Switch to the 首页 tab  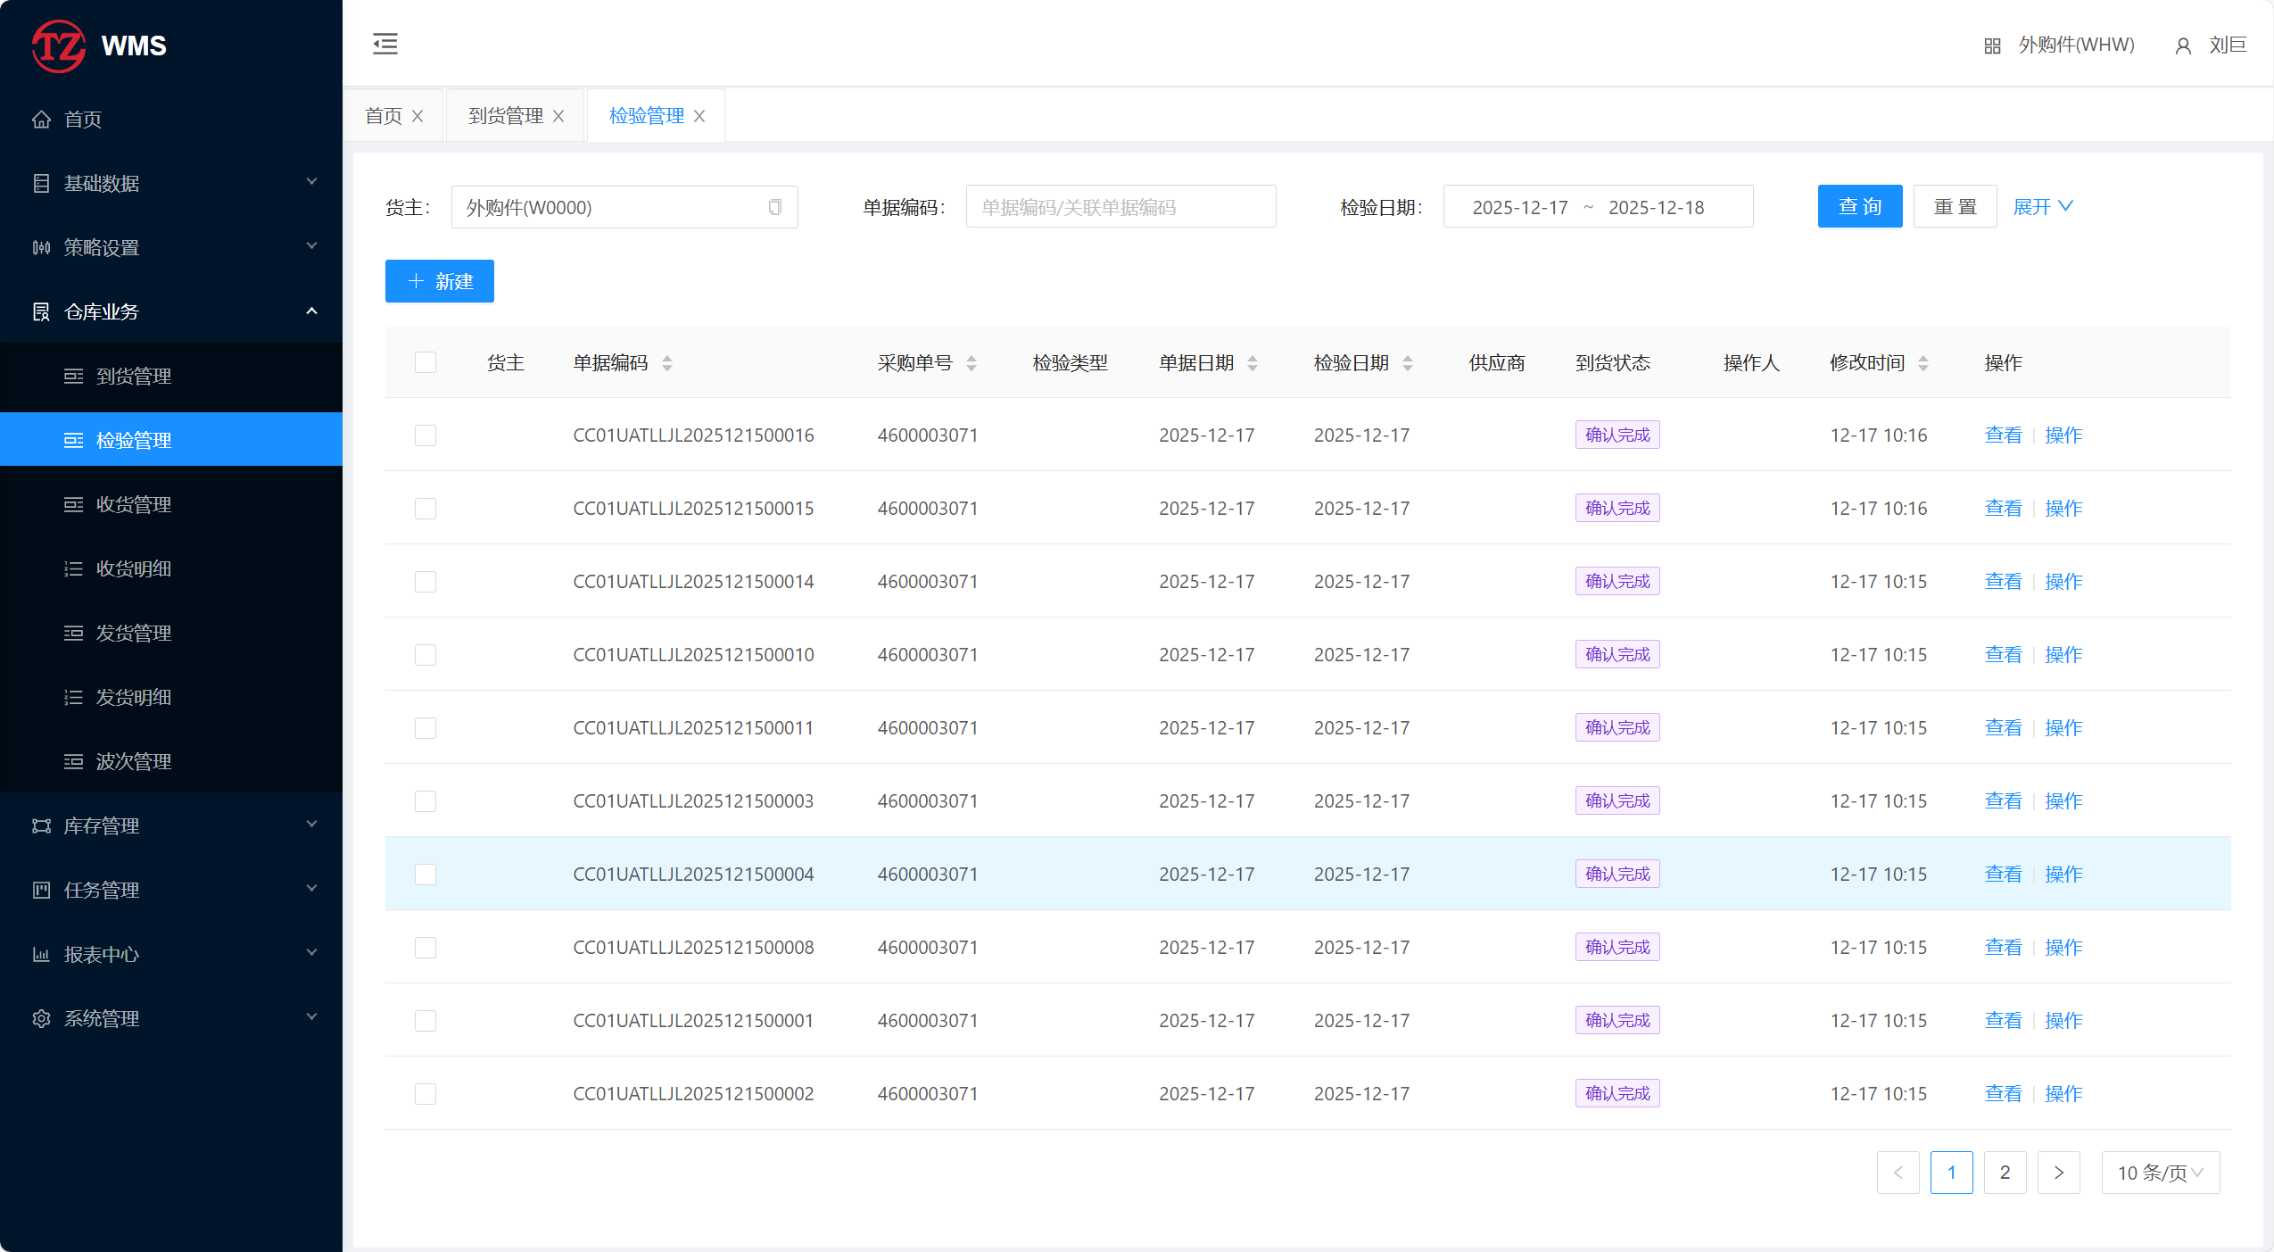[x=384, y=116]
